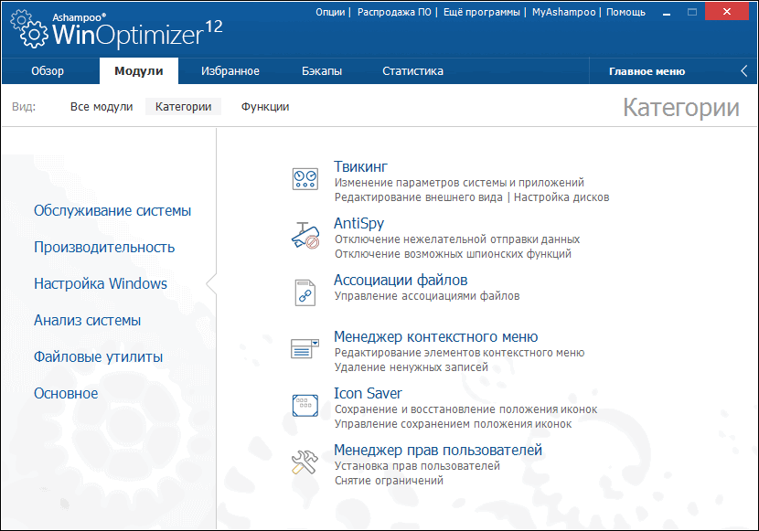This screenshot has width=759, height=531.
Task: Minimize the WinOptimizer window
Action: (x=667, y=13)
